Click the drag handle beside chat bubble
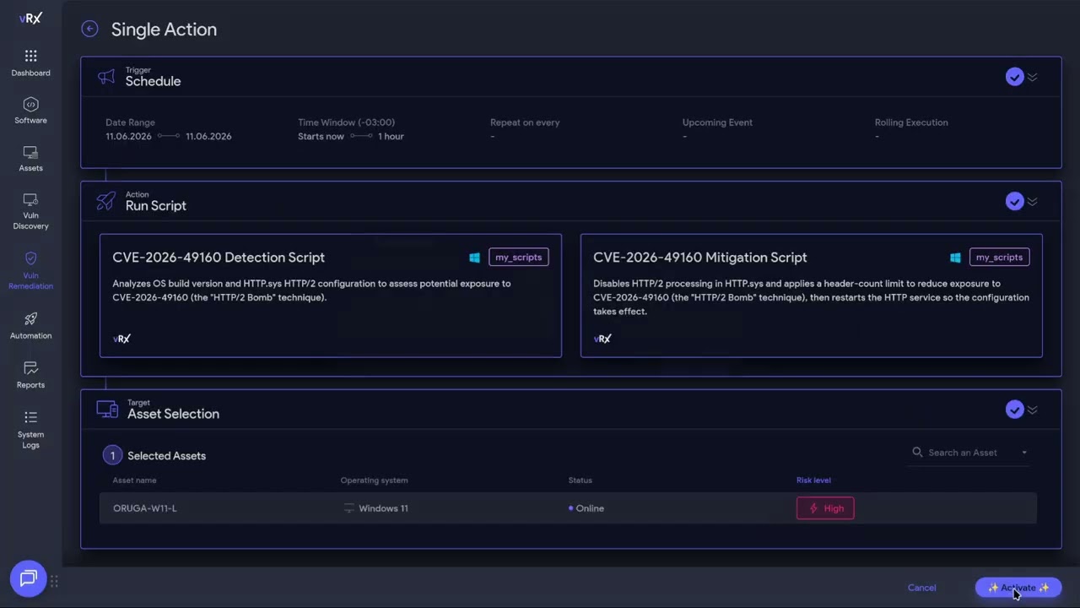 pyautogui.click(x=54, y=581)
